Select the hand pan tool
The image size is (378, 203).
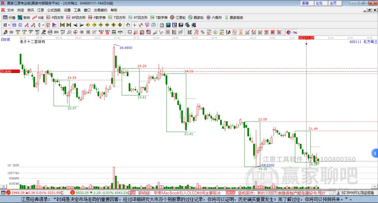click(128, 25)
